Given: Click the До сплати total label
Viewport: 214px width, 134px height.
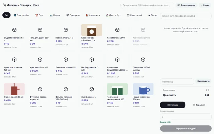Looking at the screenshot, I should point(170,95).
